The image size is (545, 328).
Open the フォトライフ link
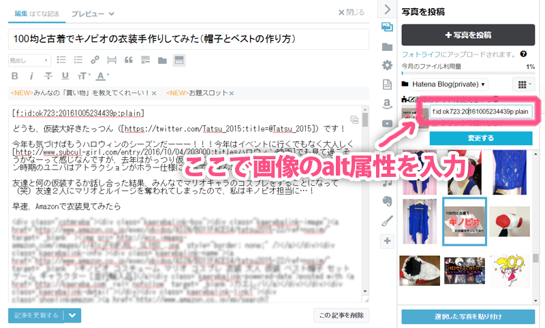click(421, 54)
